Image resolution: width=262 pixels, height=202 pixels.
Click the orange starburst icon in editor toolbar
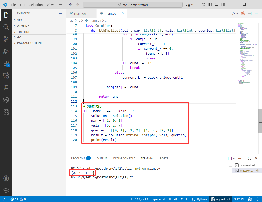click(243, 13)
